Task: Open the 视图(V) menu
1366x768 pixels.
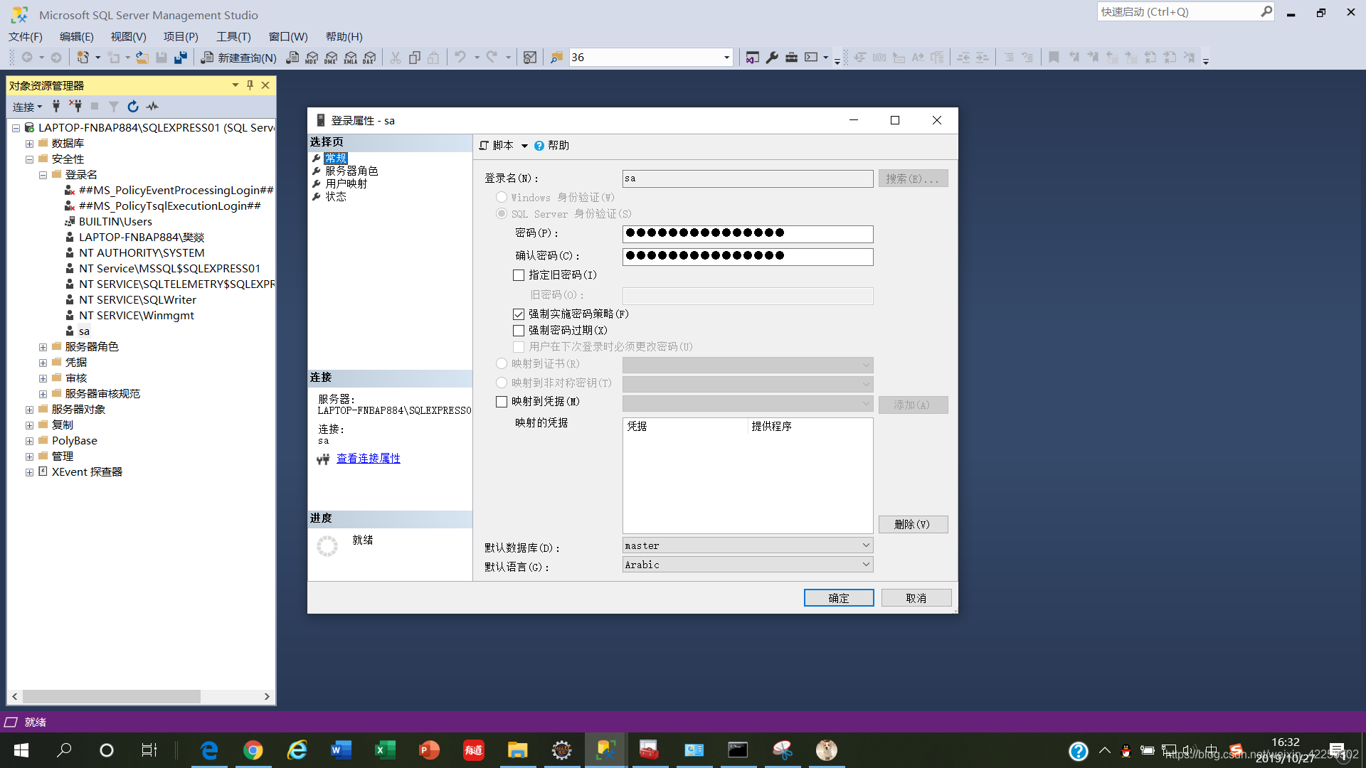Action: point(128,36)
